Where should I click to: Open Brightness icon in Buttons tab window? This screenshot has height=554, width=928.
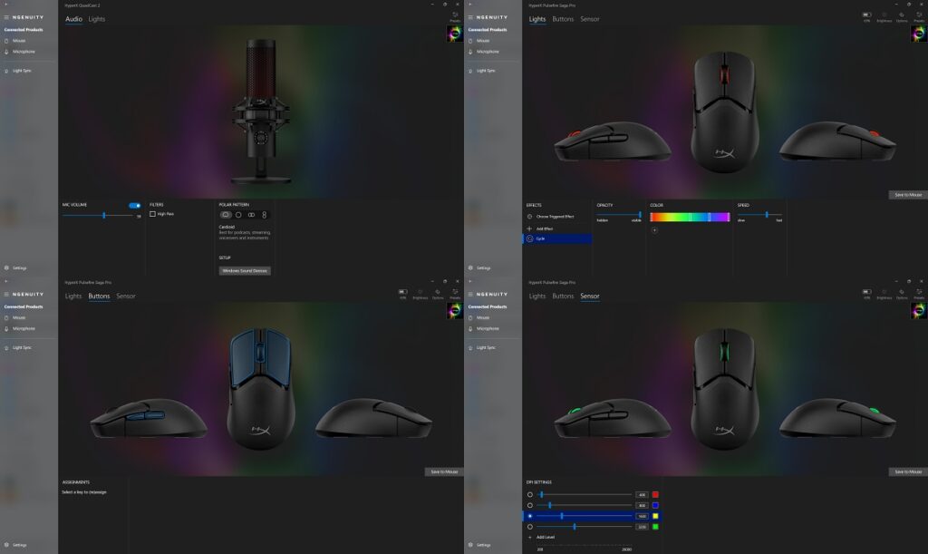click(x=420, y=294)
